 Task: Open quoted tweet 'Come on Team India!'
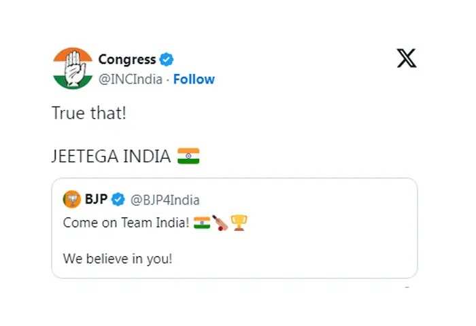point(126,223)
